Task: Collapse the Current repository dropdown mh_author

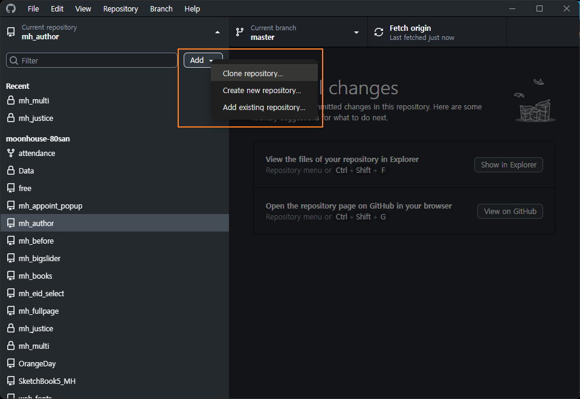Action: 114,32
